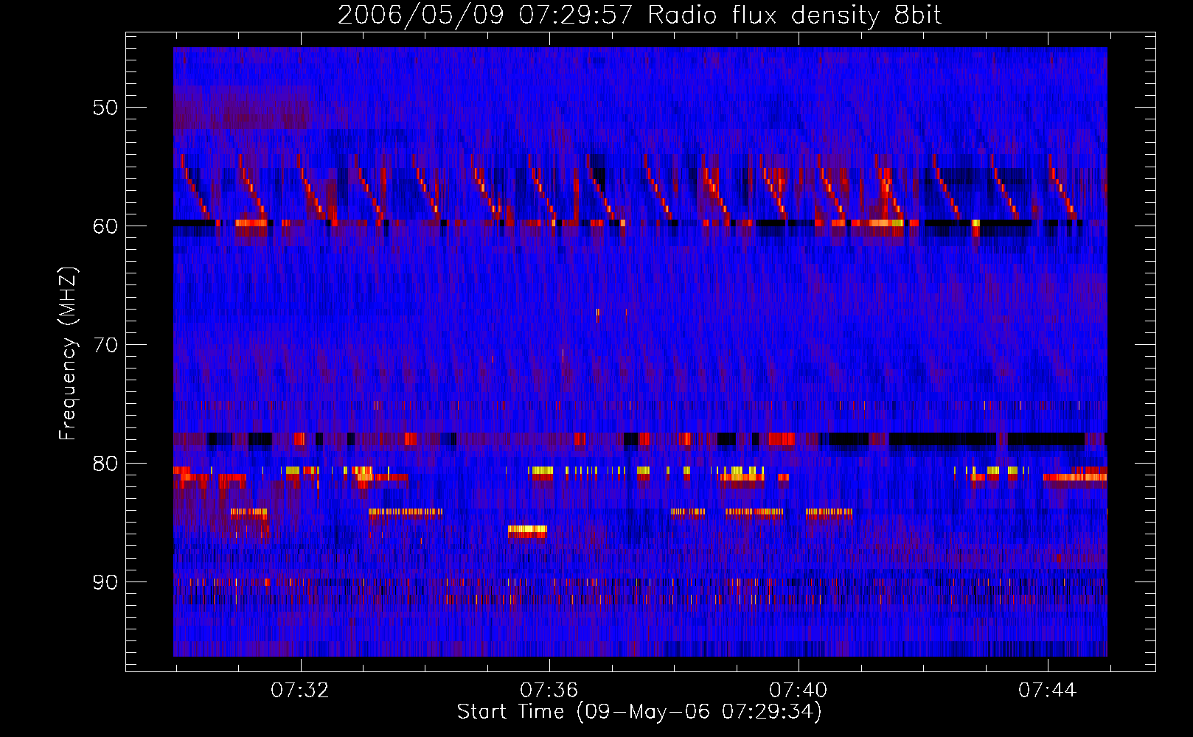The image size is (1193, 737).
Task: Click the 60 frequency axis label
Action: [105, 226]
